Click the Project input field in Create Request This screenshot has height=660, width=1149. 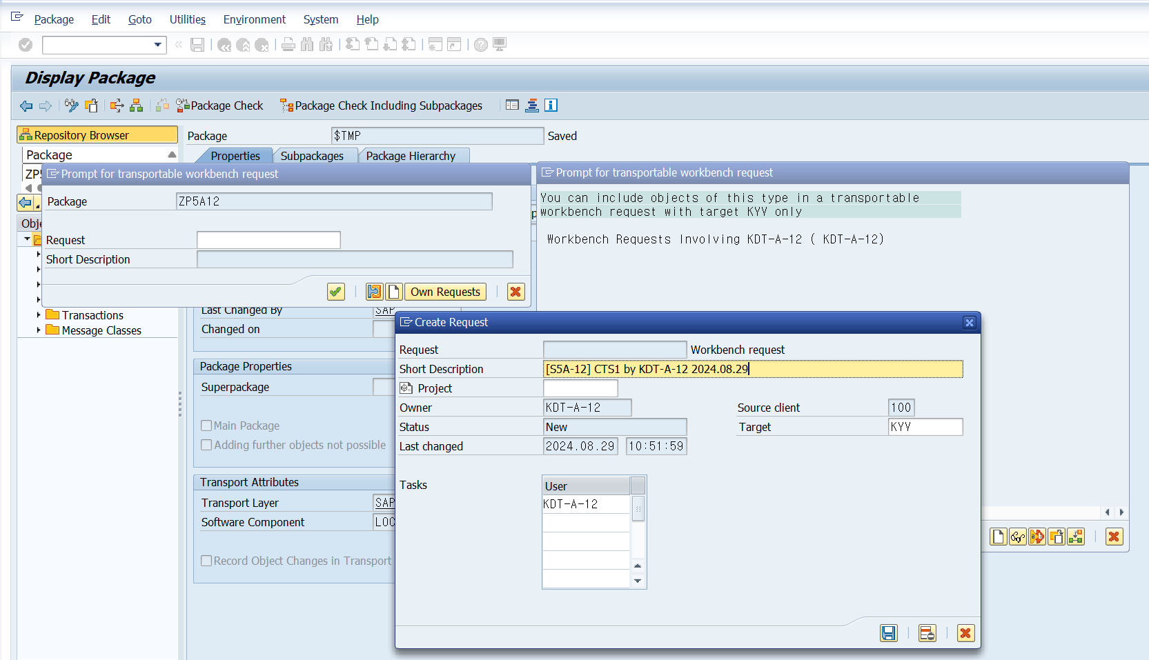[580, 388]
